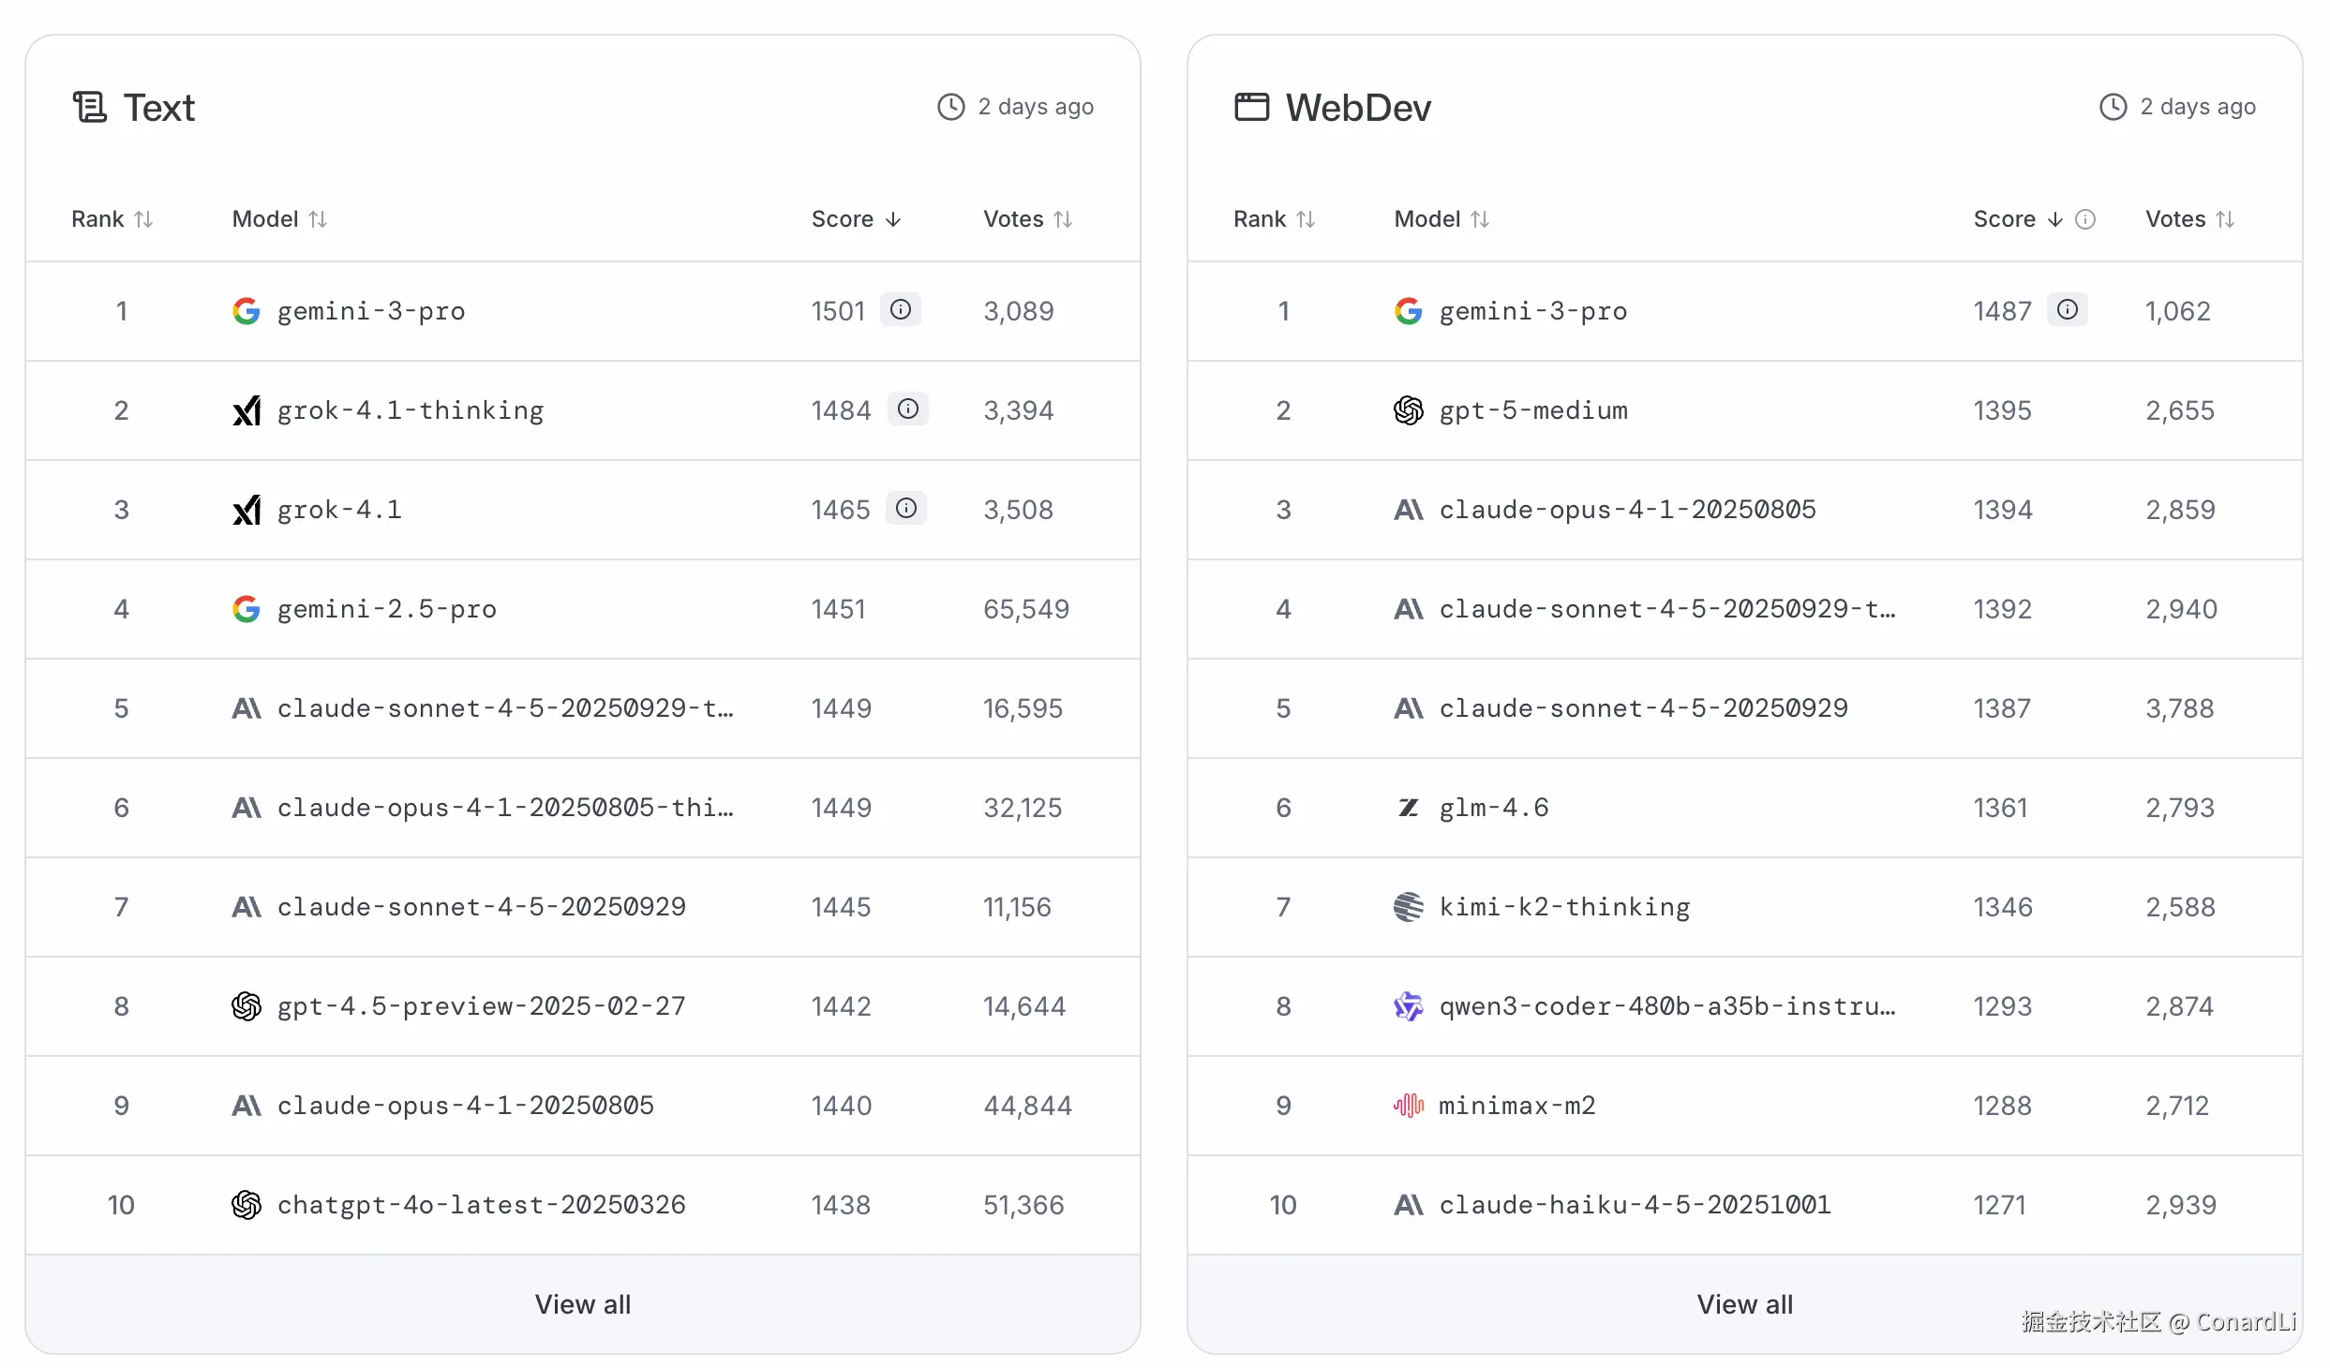Select gemini-2.5-pro row in Text table
This screenshot has height=1368, width=2330.
point(386,609)
